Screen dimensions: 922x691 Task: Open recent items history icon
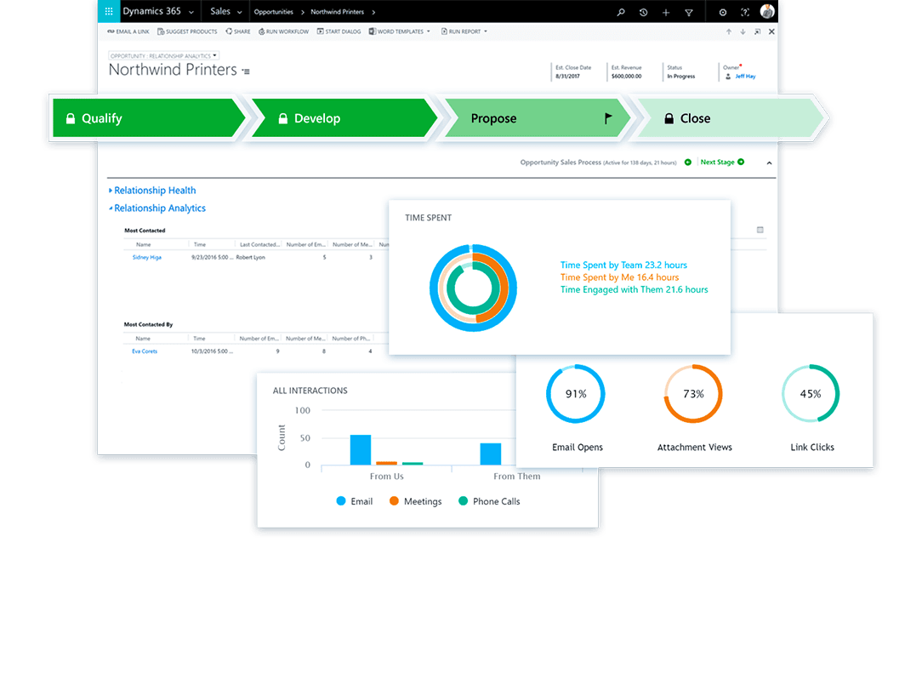pyautogui.click(x=643, y=12)
